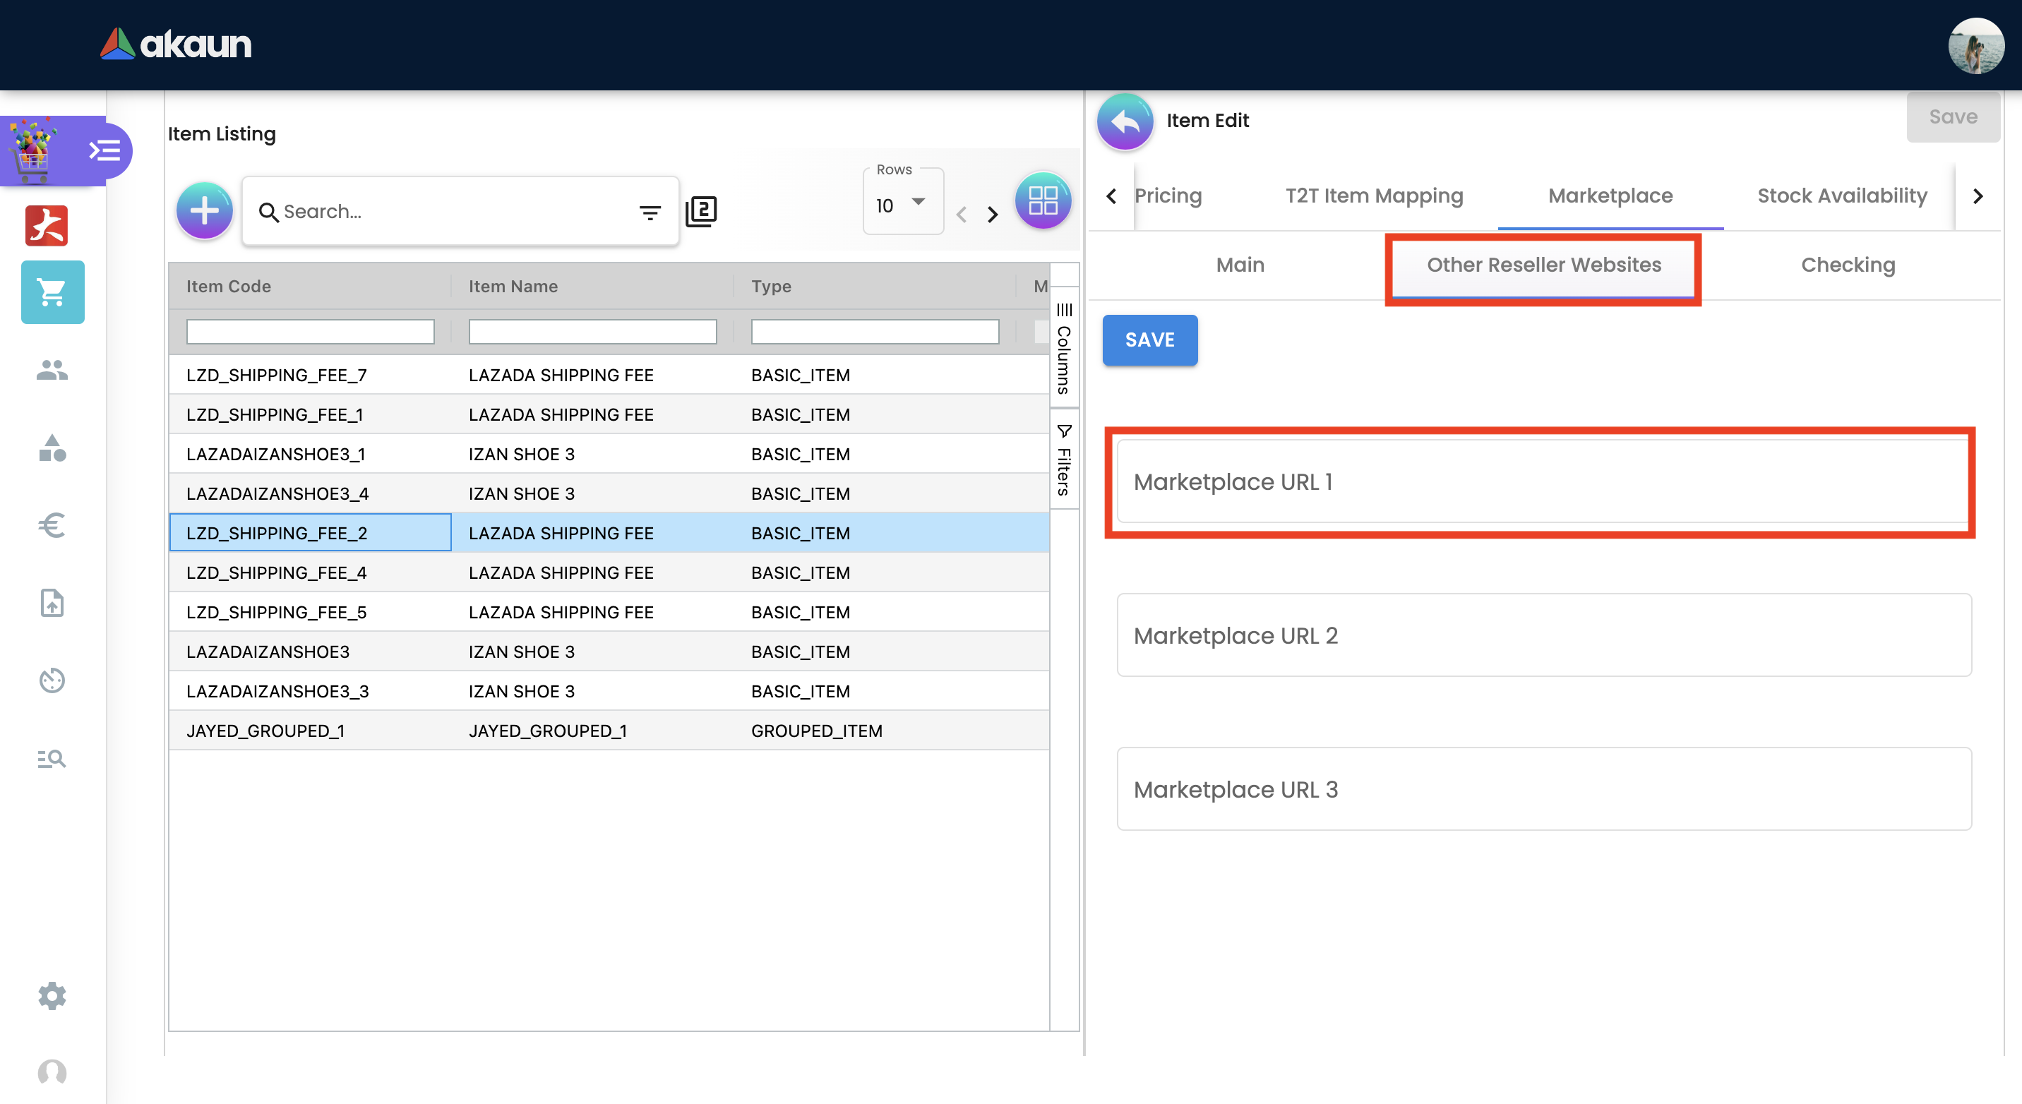This screenshot has height=1104, width=2022.
Task: Expand the sidebar menu toggle
Action: (x=104, y=150)
